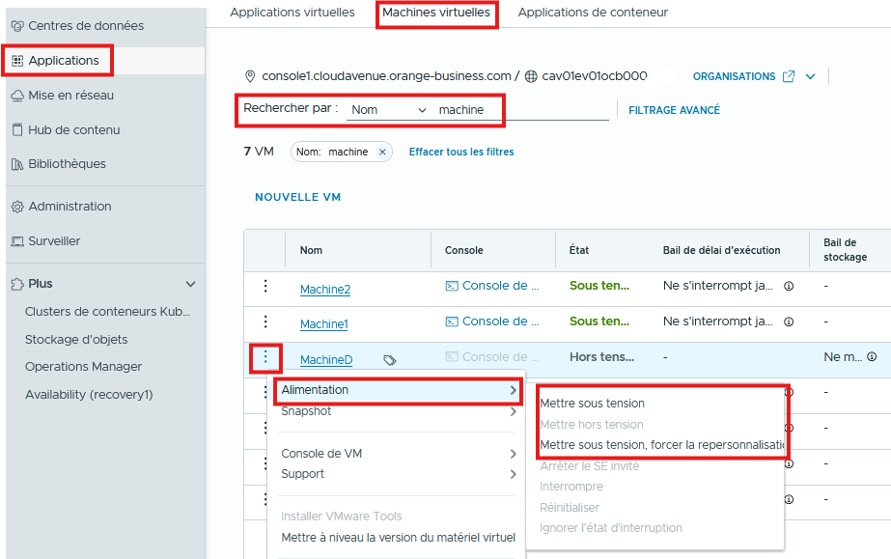The image size is (891, 559).
Task: Click the NOUVELLE VM button
Action: tap(297, 197)
